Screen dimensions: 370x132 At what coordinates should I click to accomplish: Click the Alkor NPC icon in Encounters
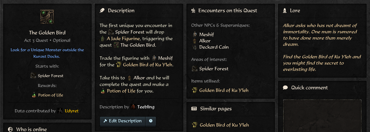(x=195, y=41)
